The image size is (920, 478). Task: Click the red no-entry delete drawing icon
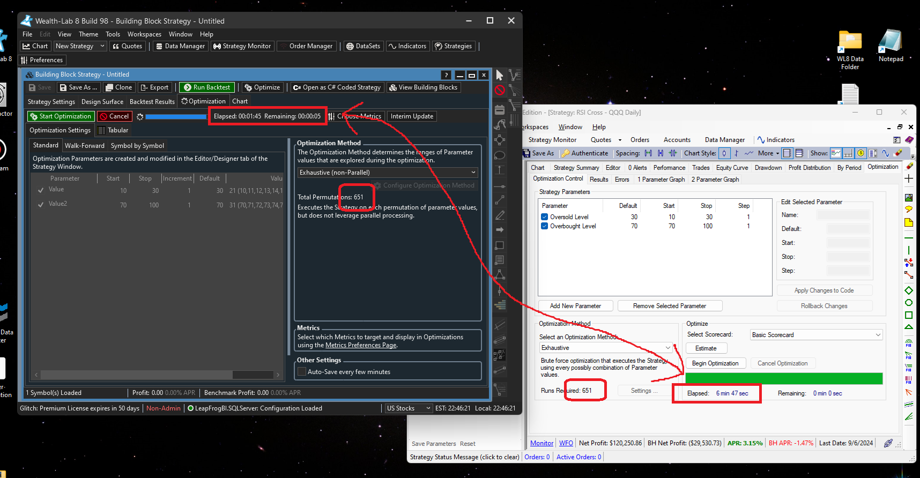500,90
